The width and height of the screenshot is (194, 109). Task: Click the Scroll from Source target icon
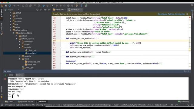(x=37, y=10)
